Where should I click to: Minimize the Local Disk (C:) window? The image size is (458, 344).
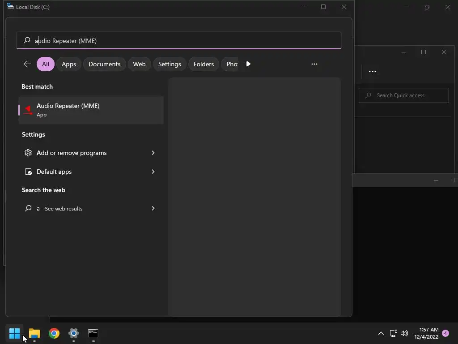coord(303,7)
